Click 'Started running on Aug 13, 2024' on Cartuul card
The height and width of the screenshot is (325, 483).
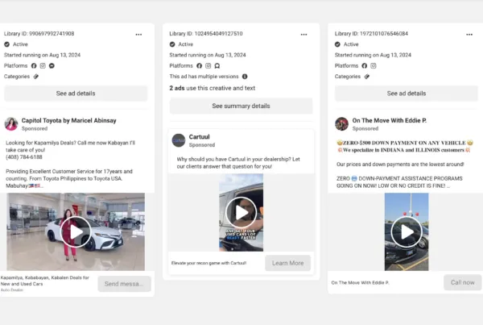tap(208, 55)
